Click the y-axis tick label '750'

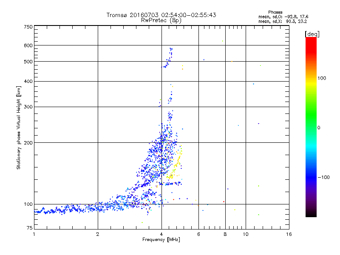click(x=28, y=27)
